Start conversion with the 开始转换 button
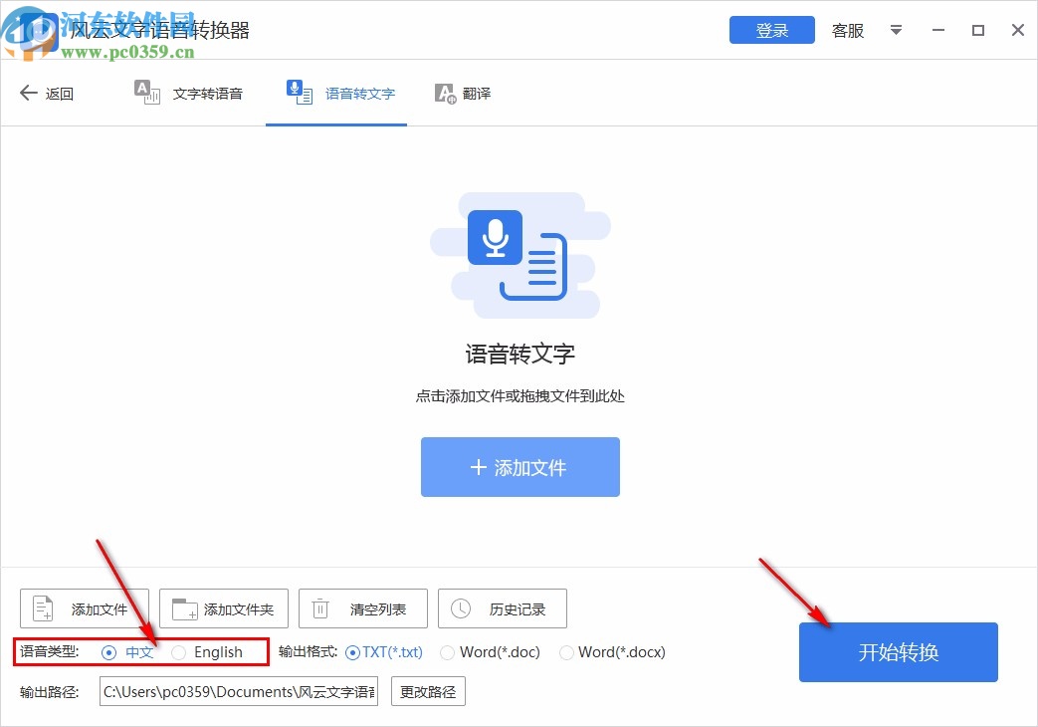Viewport: 1038px width, 727px height. (897, 652)
